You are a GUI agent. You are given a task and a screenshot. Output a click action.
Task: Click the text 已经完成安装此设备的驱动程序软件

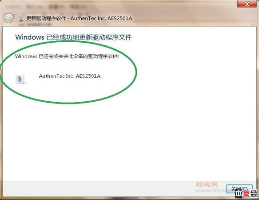tap(78, 56)
